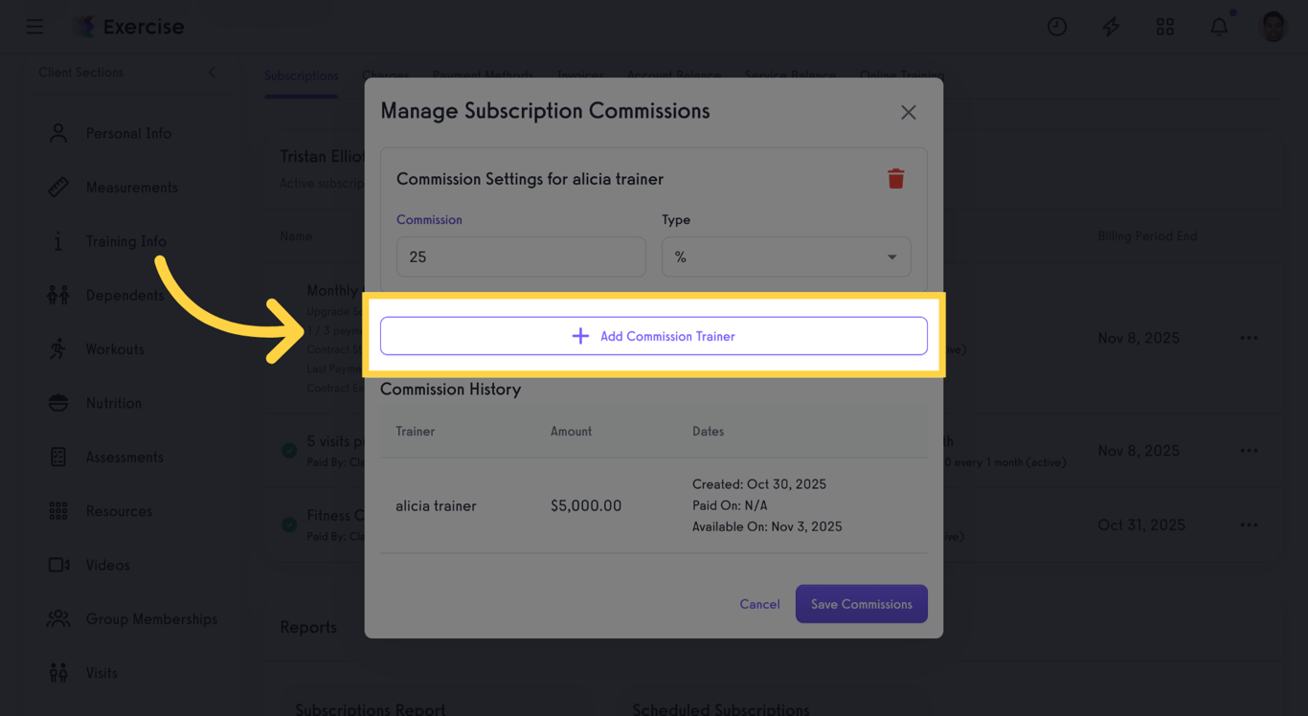This screenshot has height=716, width=1308.
Task: Collapse the Client Sections sidebar
Action: pyautogui.click(x=212, y=73)
